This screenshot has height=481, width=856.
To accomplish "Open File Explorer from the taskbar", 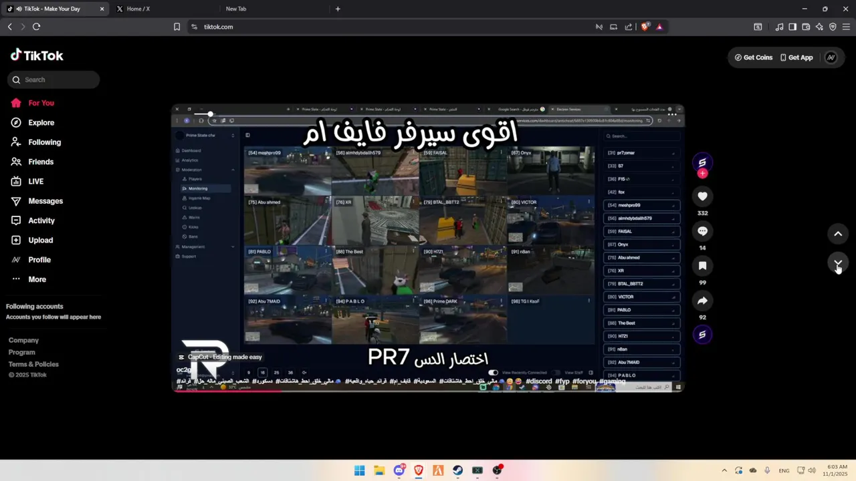I will (379, 470).
